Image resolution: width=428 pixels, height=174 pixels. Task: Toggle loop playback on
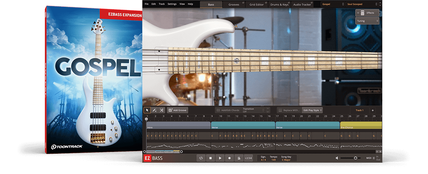click(x=202, y=158)
